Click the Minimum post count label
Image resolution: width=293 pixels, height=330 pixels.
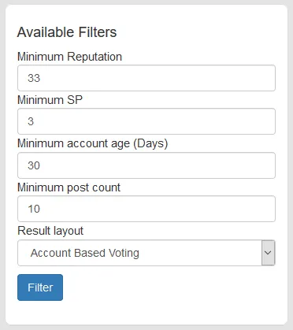[x=69, y=187]
